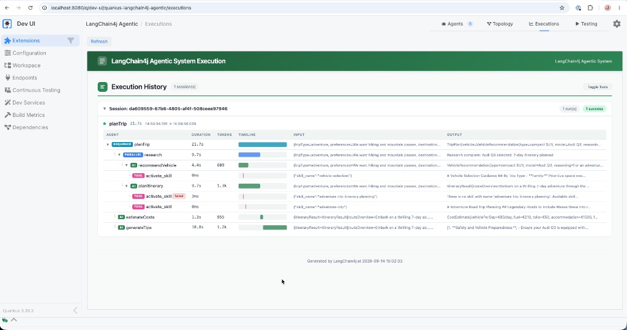Click the Execution History section icon
The width and height of the screenshot is (627, 330).
coord(102,87)
